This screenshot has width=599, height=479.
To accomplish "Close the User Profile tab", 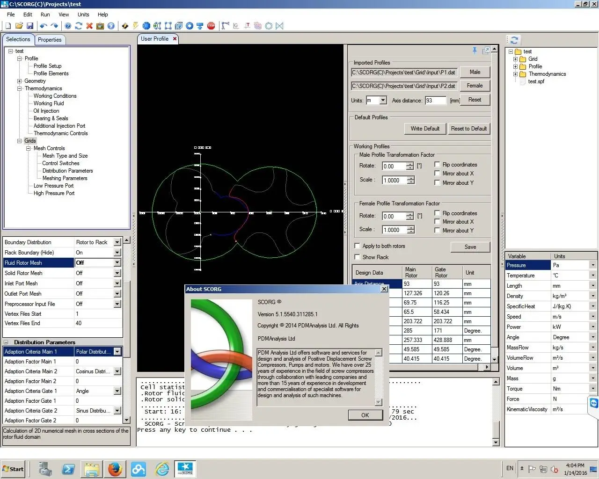I will [x=175, y=39].
